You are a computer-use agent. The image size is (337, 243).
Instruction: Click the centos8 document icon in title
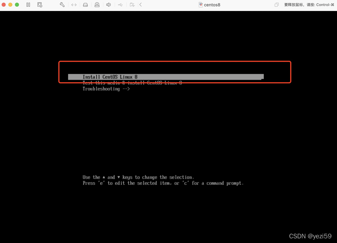click(201, 5)
